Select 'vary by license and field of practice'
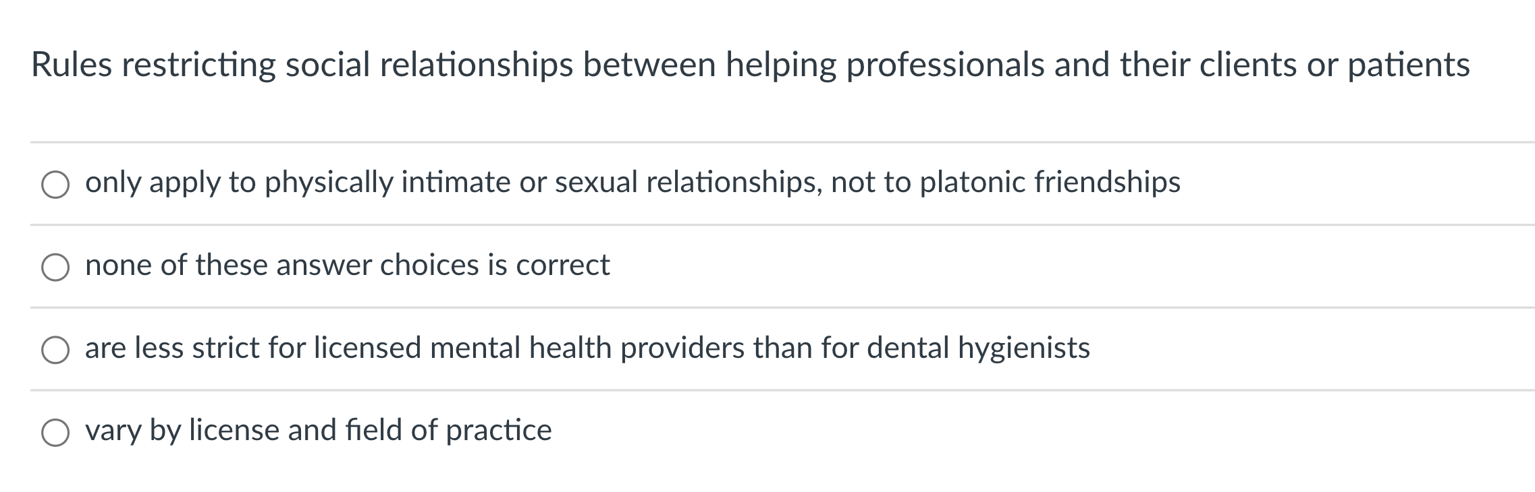 click(57, 431)
